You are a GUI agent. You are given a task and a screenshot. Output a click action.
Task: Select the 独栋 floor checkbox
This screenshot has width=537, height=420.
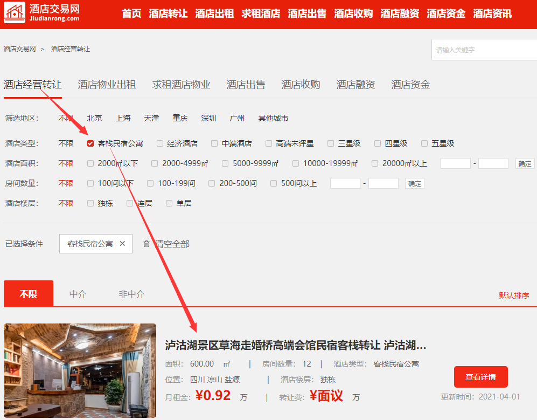click(x=90, y=203)
